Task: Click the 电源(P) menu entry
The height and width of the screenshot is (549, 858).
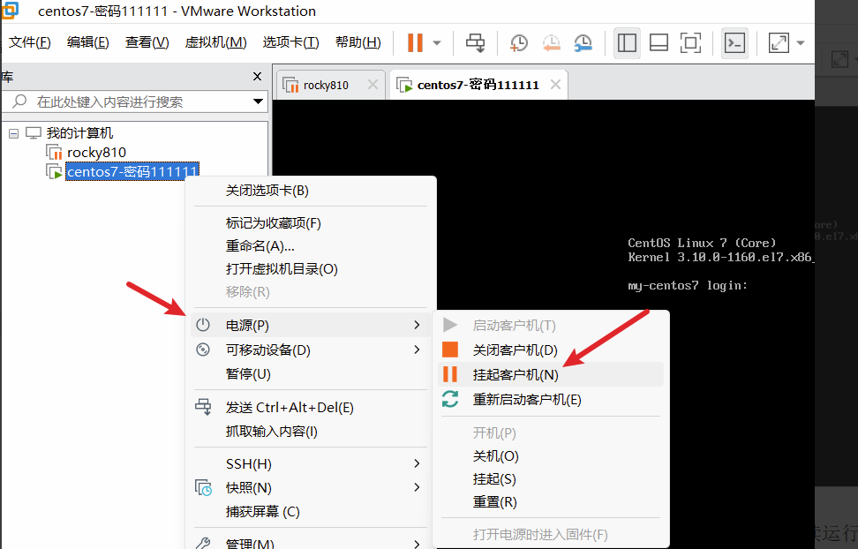Action: pos(310,325)
